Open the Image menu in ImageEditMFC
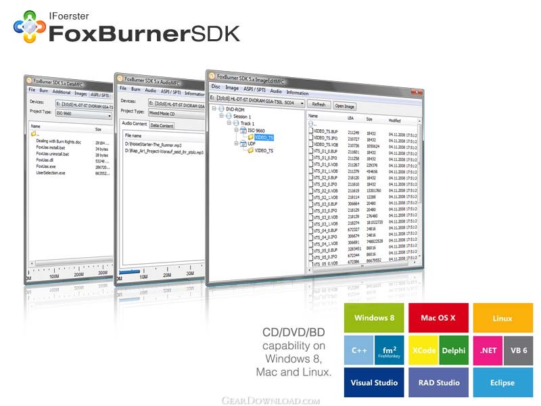Screen dimensions: 541x406 click(232, 88)
